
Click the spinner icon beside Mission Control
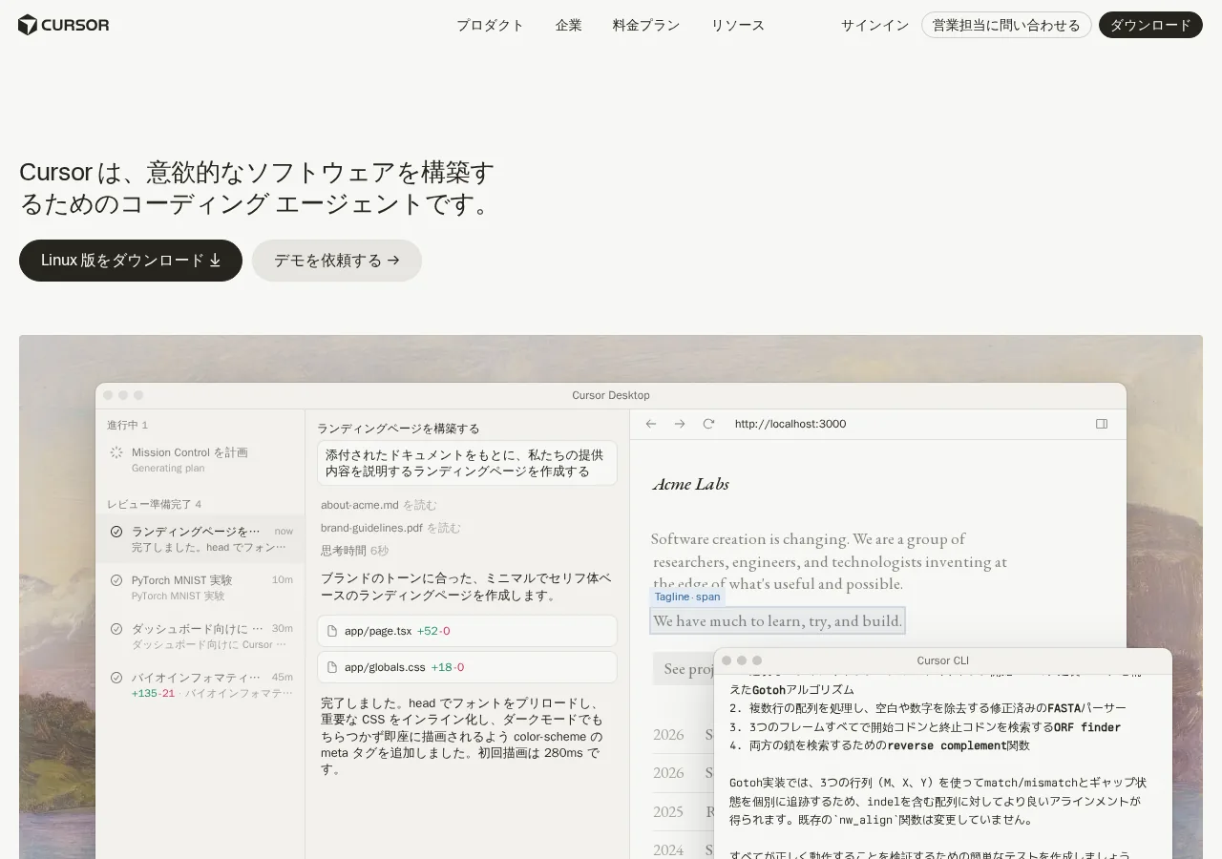[116, 452]
